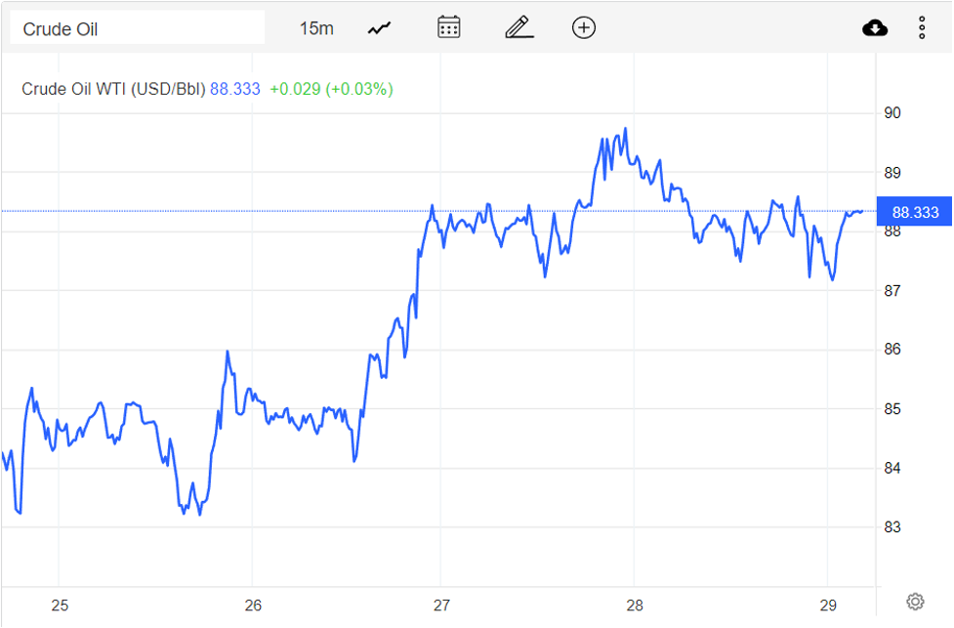This screenshot has height=628, width=954.
Task: Download chart with the cloud icon
Action: [875, 28]
